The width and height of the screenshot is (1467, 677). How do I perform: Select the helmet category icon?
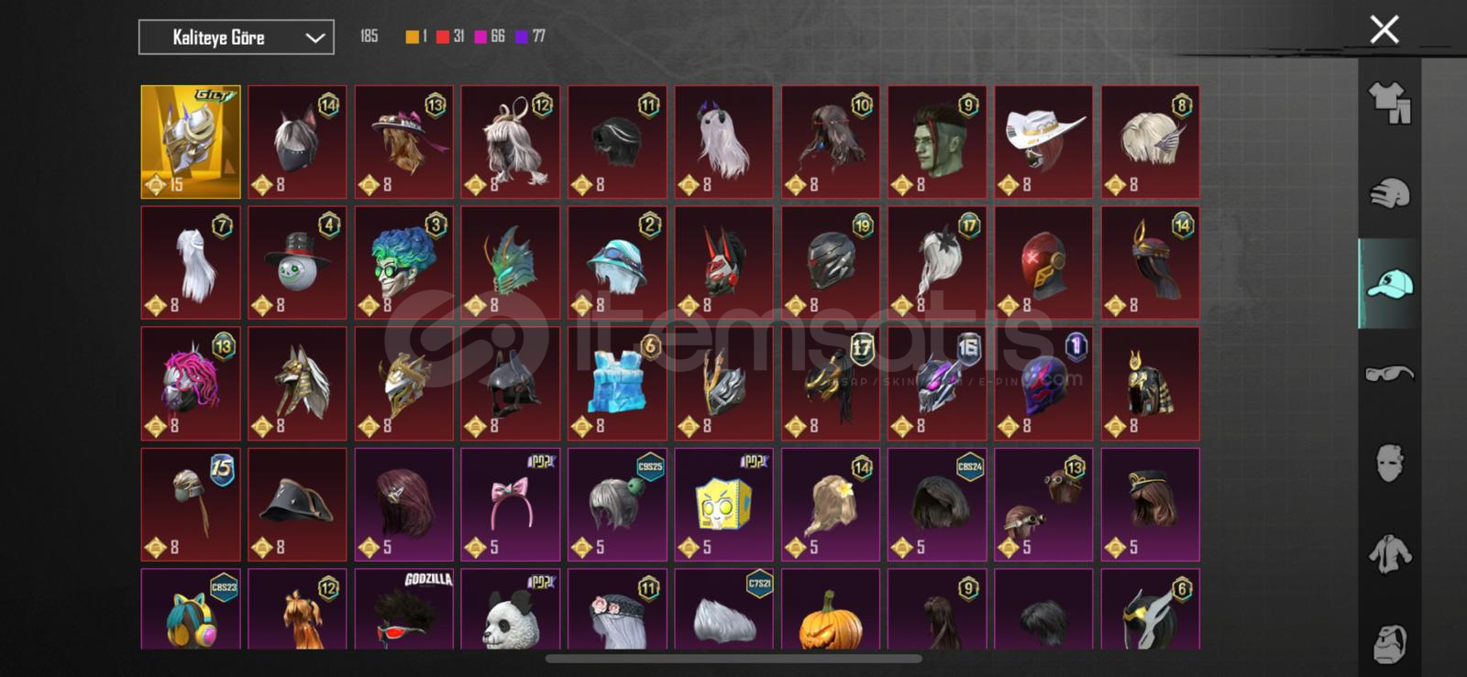pos(1389,193)
